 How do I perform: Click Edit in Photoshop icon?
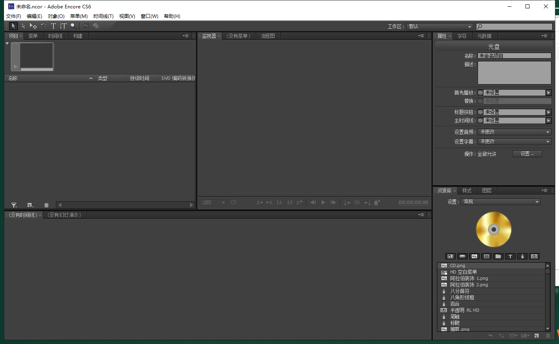[x=86, y=26]
